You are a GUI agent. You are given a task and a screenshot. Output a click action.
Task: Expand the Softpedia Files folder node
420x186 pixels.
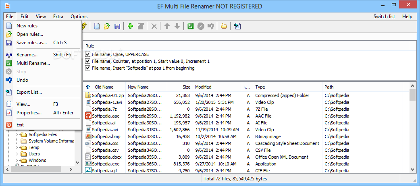tap(17, 134)
